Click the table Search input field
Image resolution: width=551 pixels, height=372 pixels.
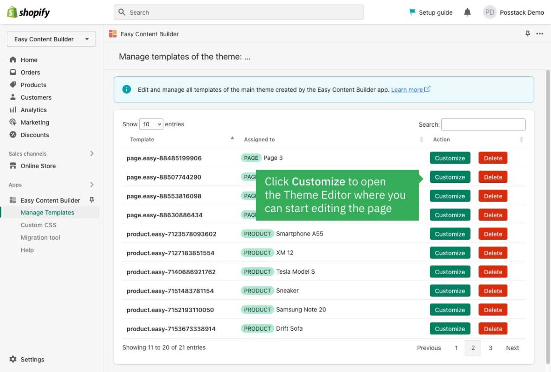coord(483,124)
